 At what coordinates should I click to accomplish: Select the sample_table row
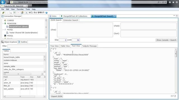[x=23, y=66]
